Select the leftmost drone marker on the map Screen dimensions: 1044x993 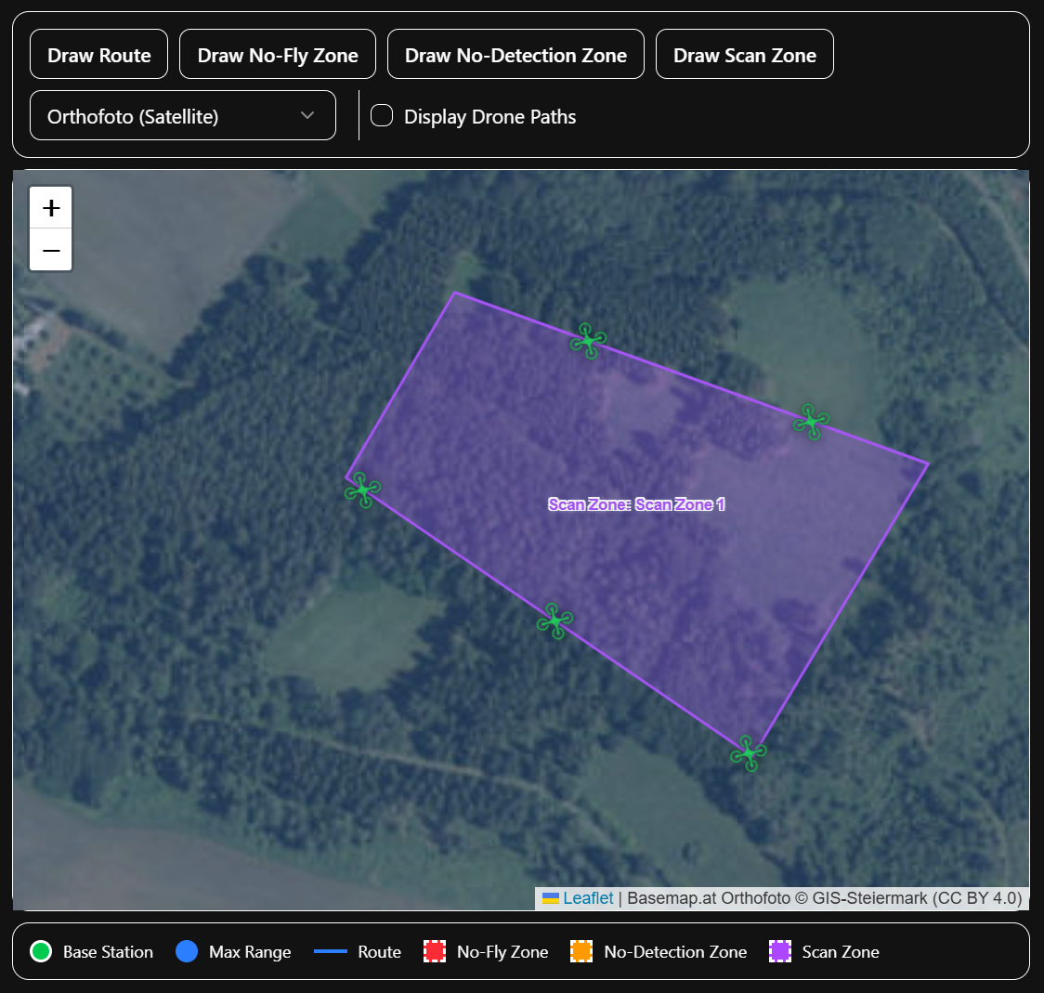(x=363, y=490)
